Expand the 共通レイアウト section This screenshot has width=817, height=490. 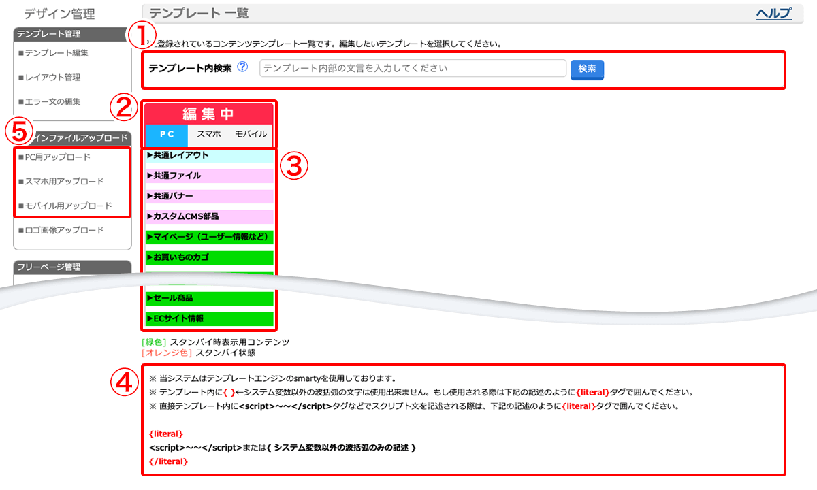pyautogui.click(x=209, y=155)
